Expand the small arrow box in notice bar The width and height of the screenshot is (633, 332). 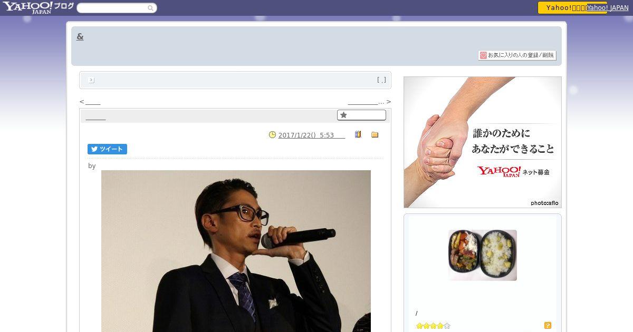click(x=91, y=80)
